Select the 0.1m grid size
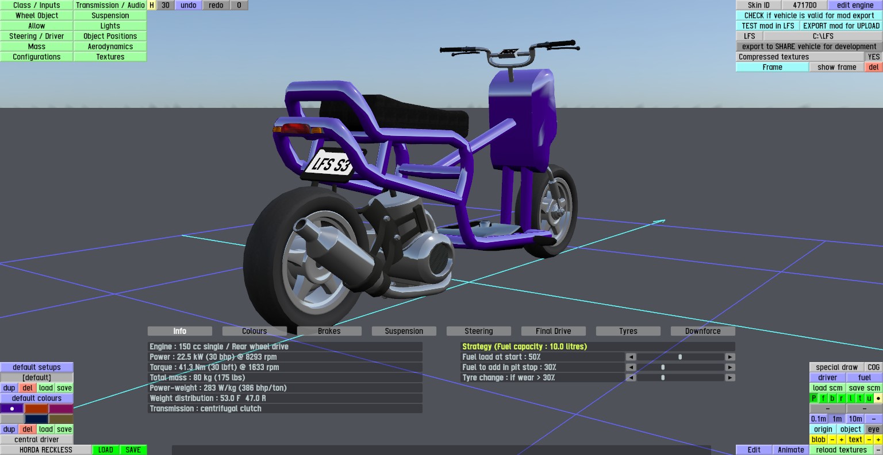The image size is (883, 455). pyautogui.click(x=819, y=419)
